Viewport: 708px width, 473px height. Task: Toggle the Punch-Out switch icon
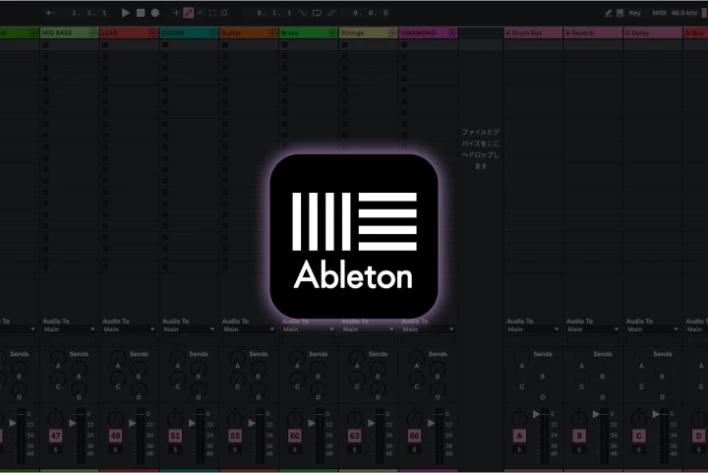pos(331,13)
